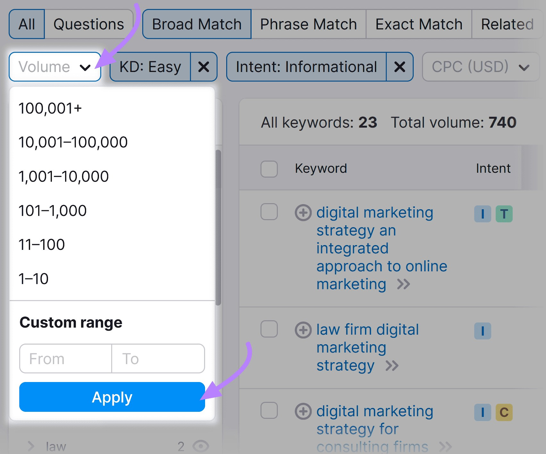The width and height of the screenshot is (546, 454).
Task: Click the Apply button
Action: tap(112, 397)
